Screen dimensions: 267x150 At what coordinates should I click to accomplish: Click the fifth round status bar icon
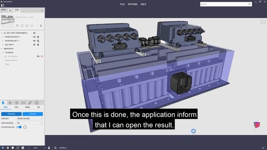coord(23,148)
